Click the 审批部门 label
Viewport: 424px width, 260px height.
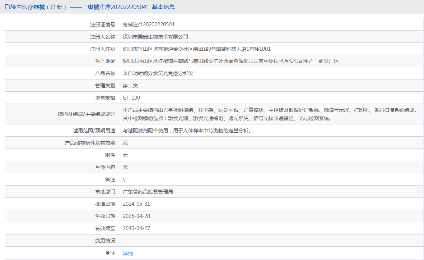(105, 191)
